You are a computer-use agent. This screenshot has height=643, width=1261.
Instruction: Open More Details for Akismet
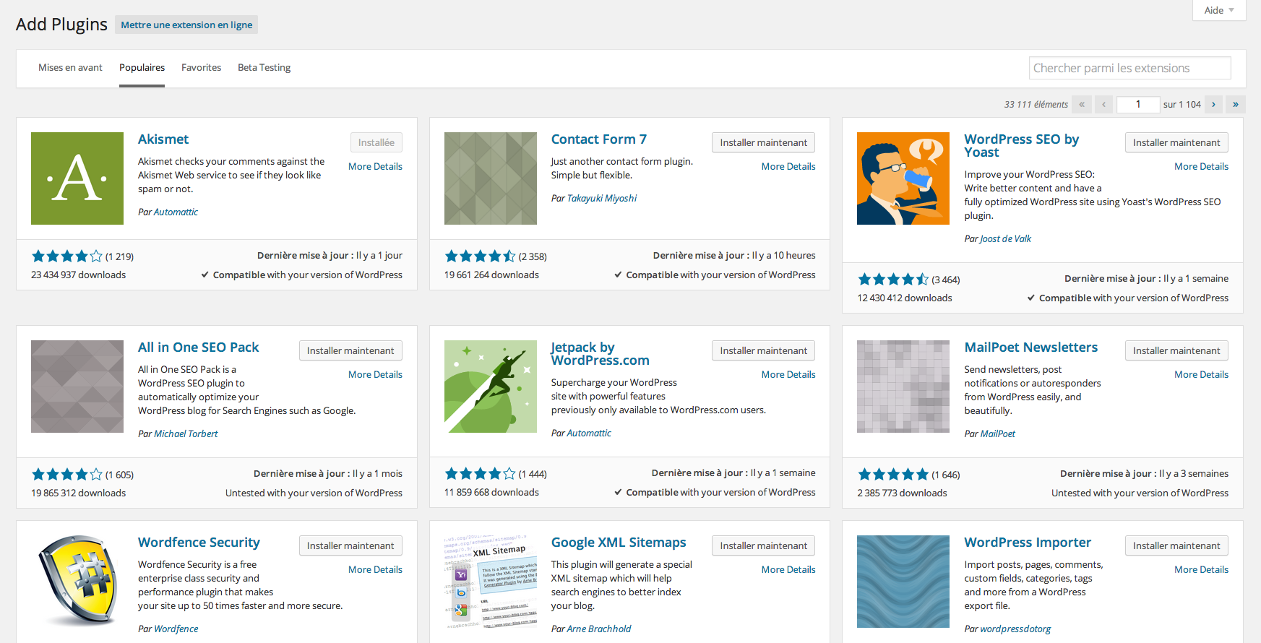click(375, 166)
